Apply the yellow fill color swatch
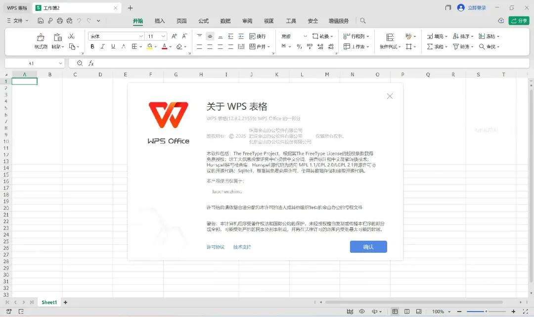The width and height of the screenshot is (534, 317). (149, 46)
